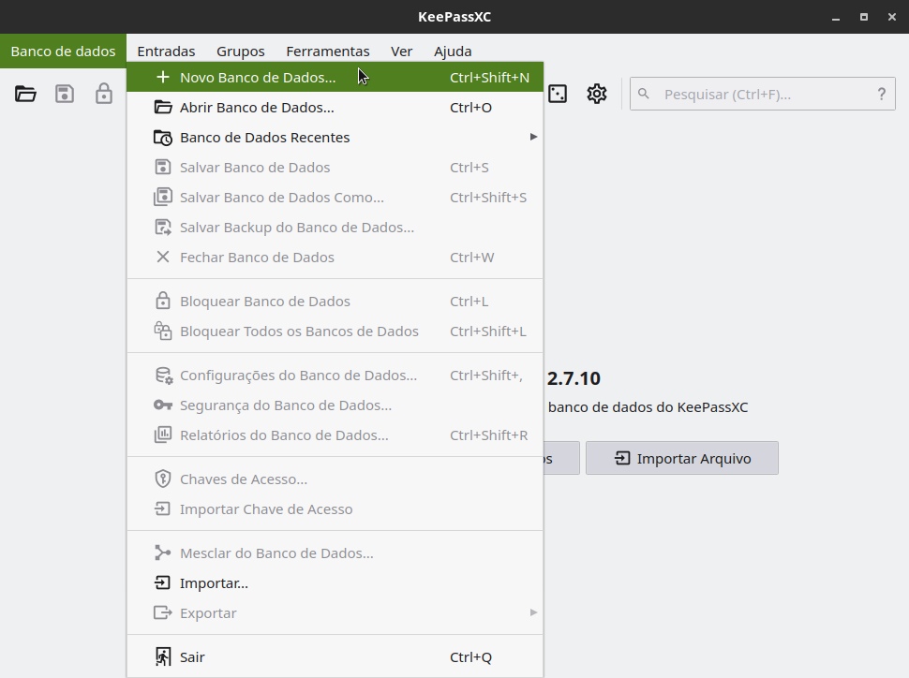Open the Grupos menu
This screenshot has height=678, width=909.
241,51
